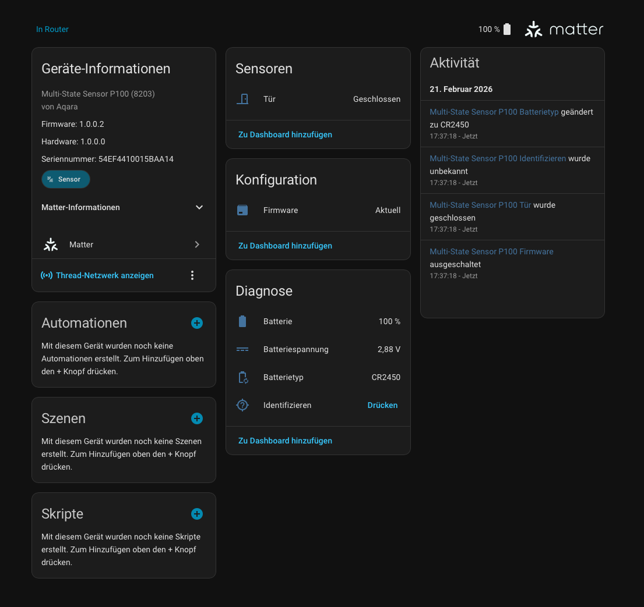Click the plus icon in Automationen card
The image size is (644, 607).
(x=197, y=323)
